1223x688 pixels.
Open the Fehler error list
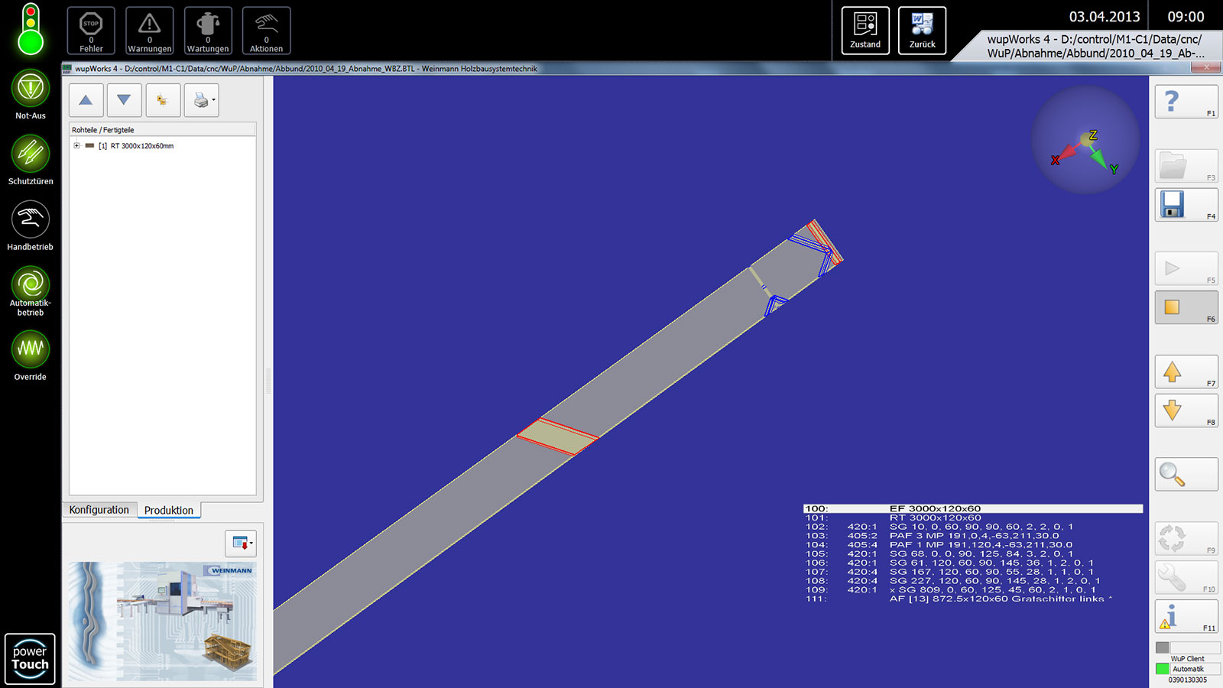(91, 31)
